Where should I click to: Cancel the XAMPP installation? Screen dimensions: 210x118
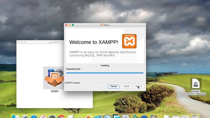[x=114, y=87]
